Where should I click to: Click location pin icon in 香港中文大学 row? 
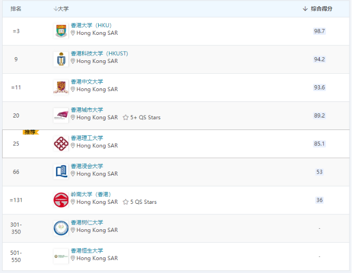pos(73,89)
